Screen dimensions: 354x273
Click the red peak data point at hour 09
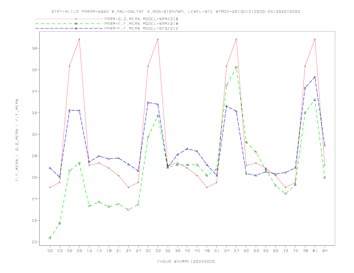(79, 39)
